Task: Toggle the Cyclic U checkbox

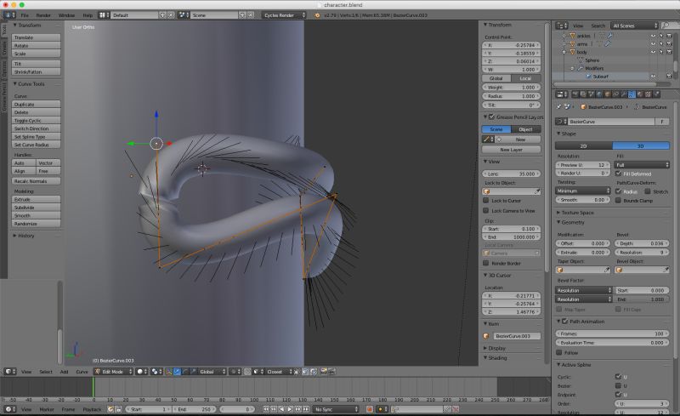Action: pos(619,377)
